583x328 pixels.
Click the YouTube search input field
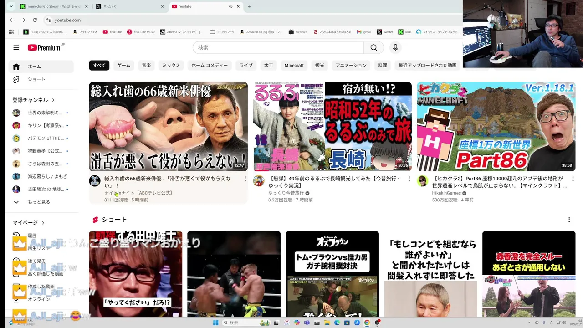(x=278, y=47)
